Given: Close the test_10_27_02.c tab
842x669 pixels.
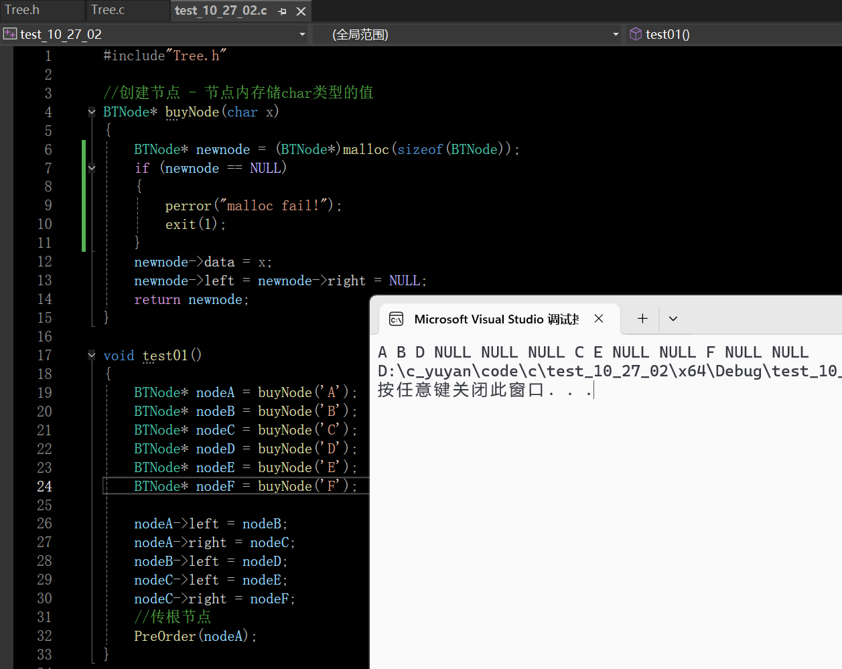Looking at the screenshot, I should tap(301, 11).
